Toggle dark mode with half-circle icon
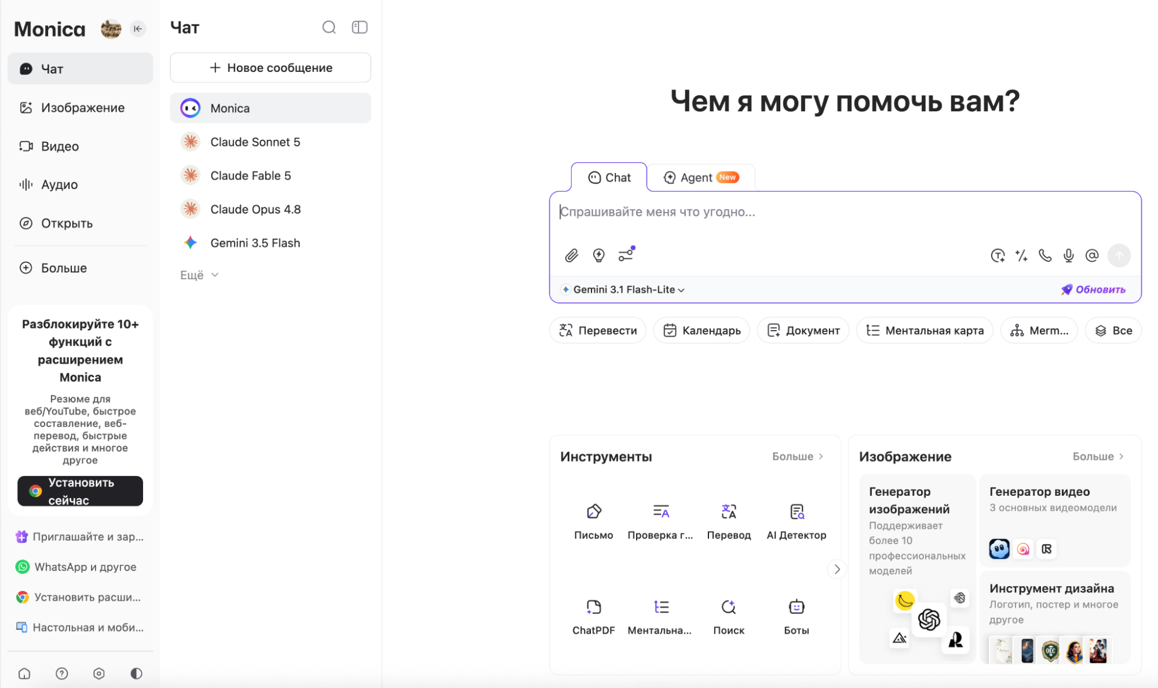This screenshot has height=688, width=1158. [137, 674]
